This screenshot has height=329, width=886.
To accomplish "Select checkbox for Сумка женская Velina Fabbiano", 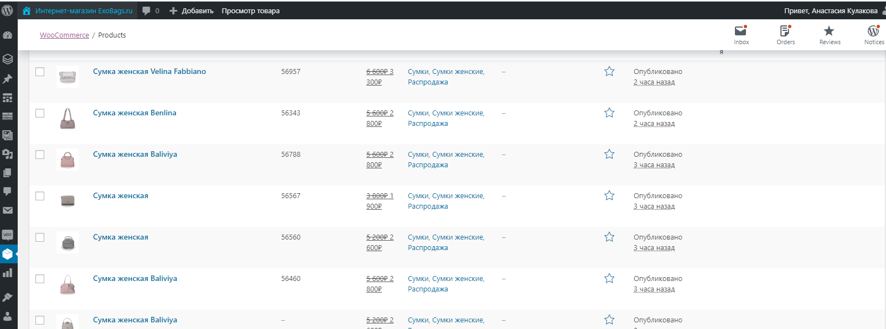I will [40, 72].
